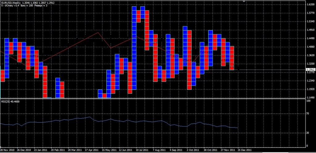Image resolution: width=316 pixels, height=153 pixels.
Task: Click the RSI scale value 100
Action: (x=308, y=101)
